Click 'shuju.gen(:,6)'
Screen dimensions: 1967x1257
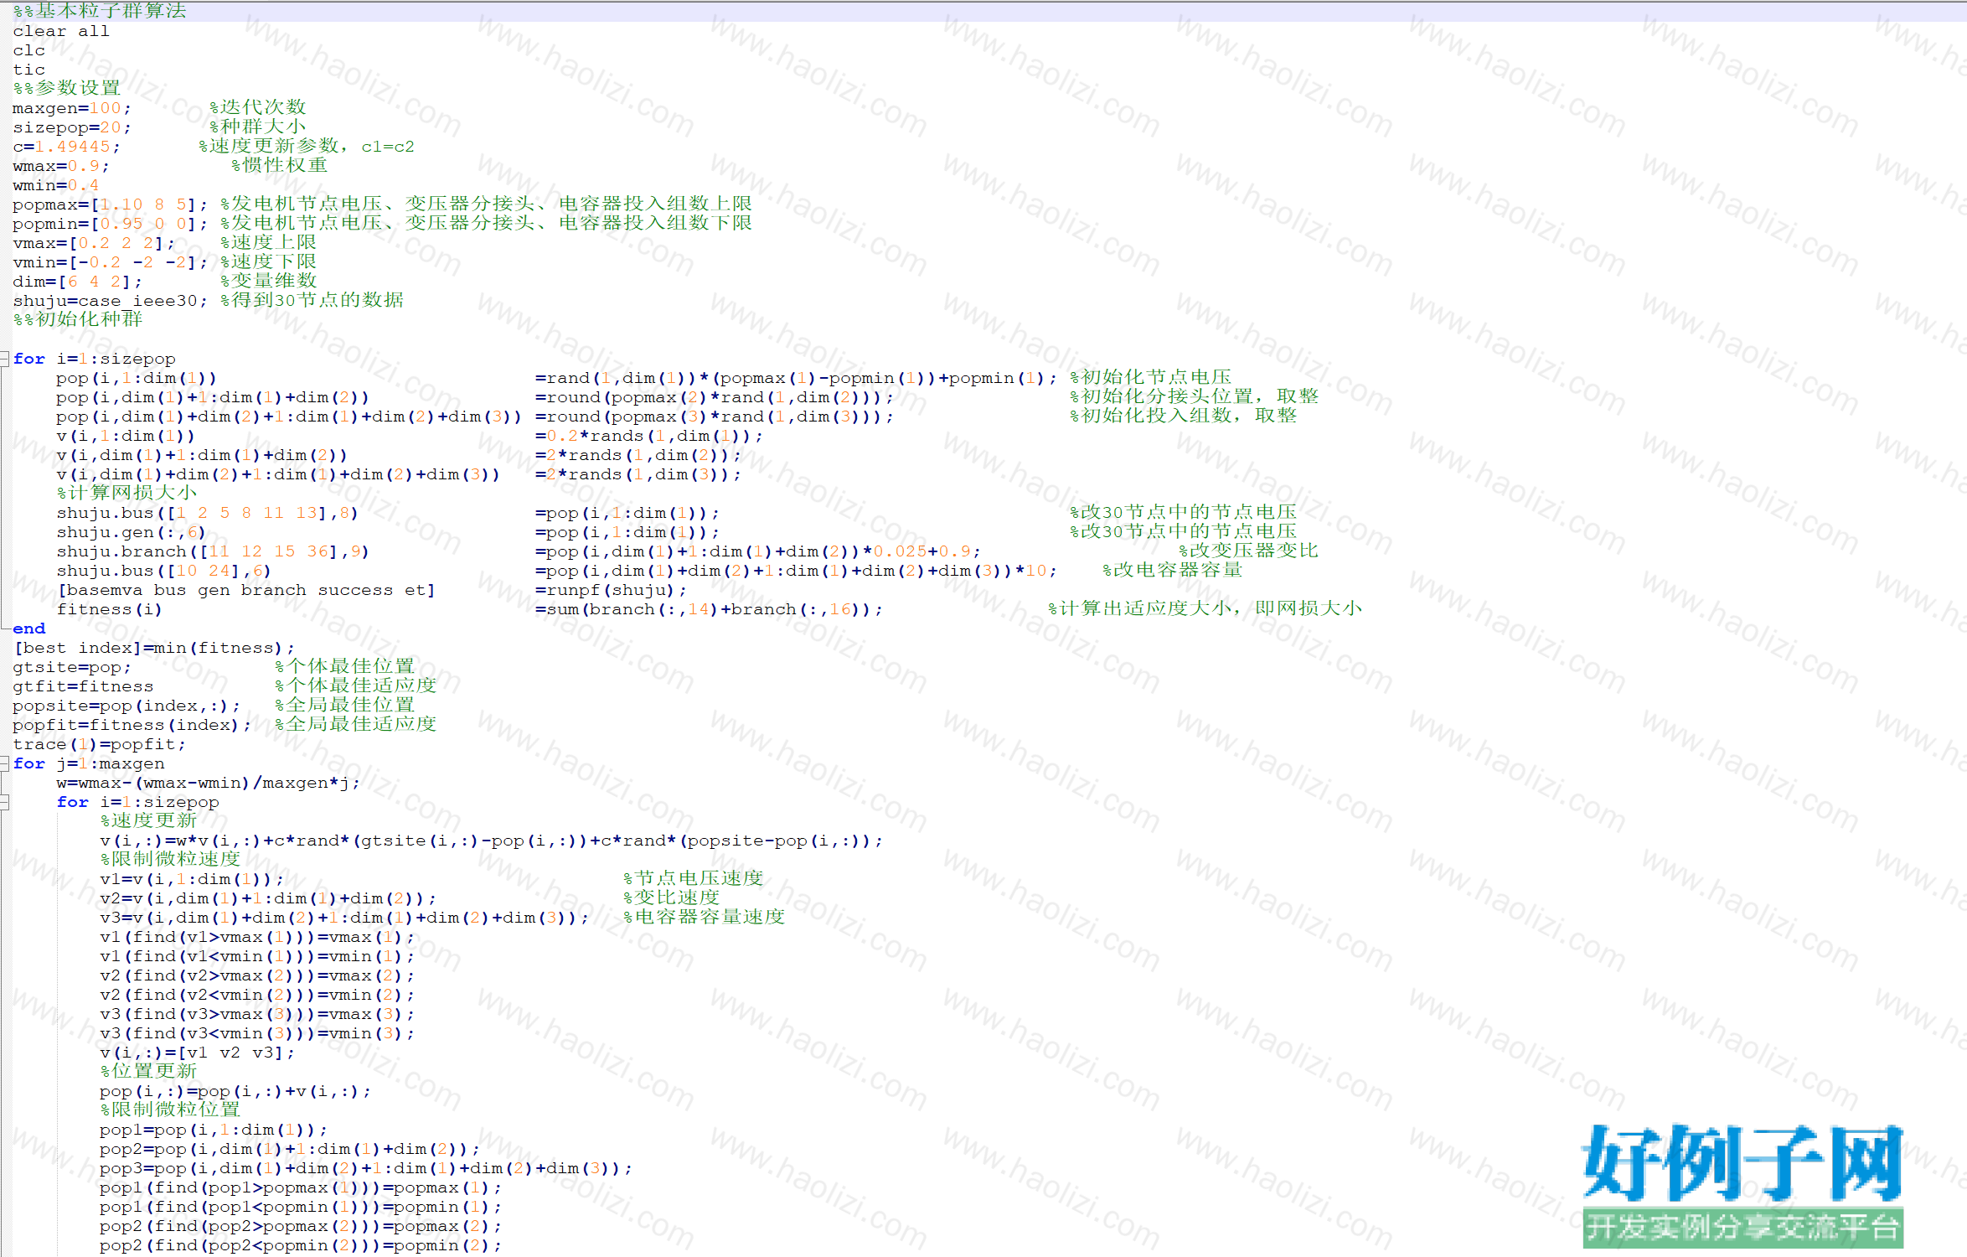[x=131, y=532]
